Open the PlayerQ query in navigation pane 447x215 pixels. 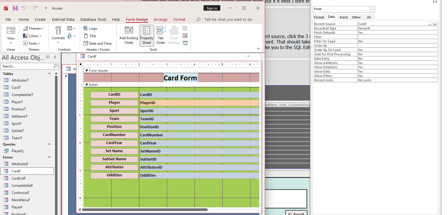tap(17, 151)
